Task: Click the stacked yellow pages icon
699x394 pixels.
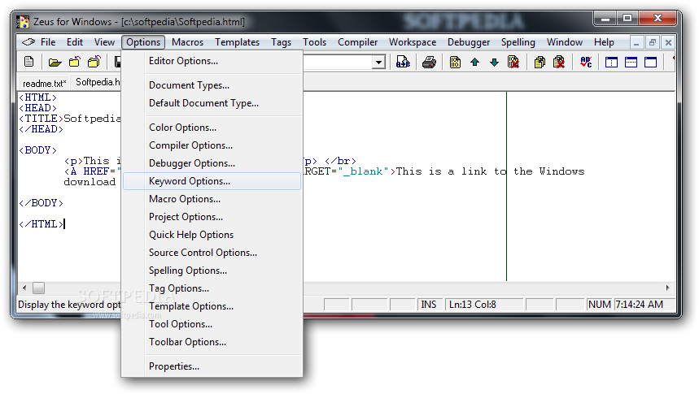Action: pos(540,62)
